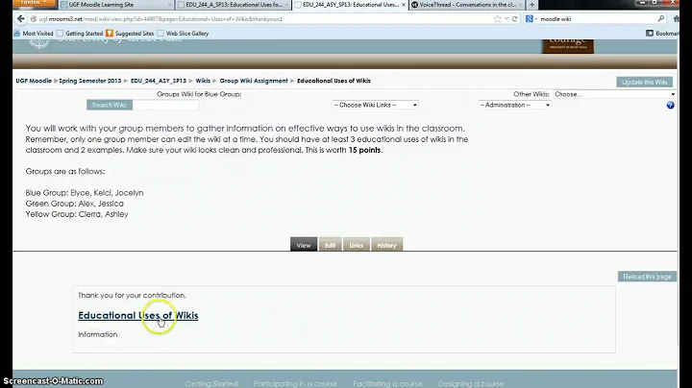This screenshot has height=388, width=692.
Task: Click the Suggested Sites bookmark icon
Action: pos(110,33)
